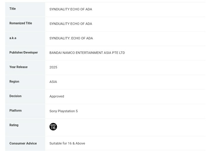This screenshot has height=151, width=213.
Task: Click the "Platform" row label
Action: 15,110
